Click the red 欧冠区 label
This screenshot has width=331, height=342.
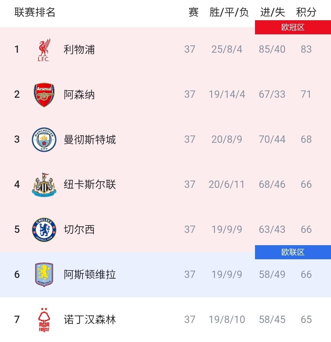pyautogui.click(x=293, y=27)
